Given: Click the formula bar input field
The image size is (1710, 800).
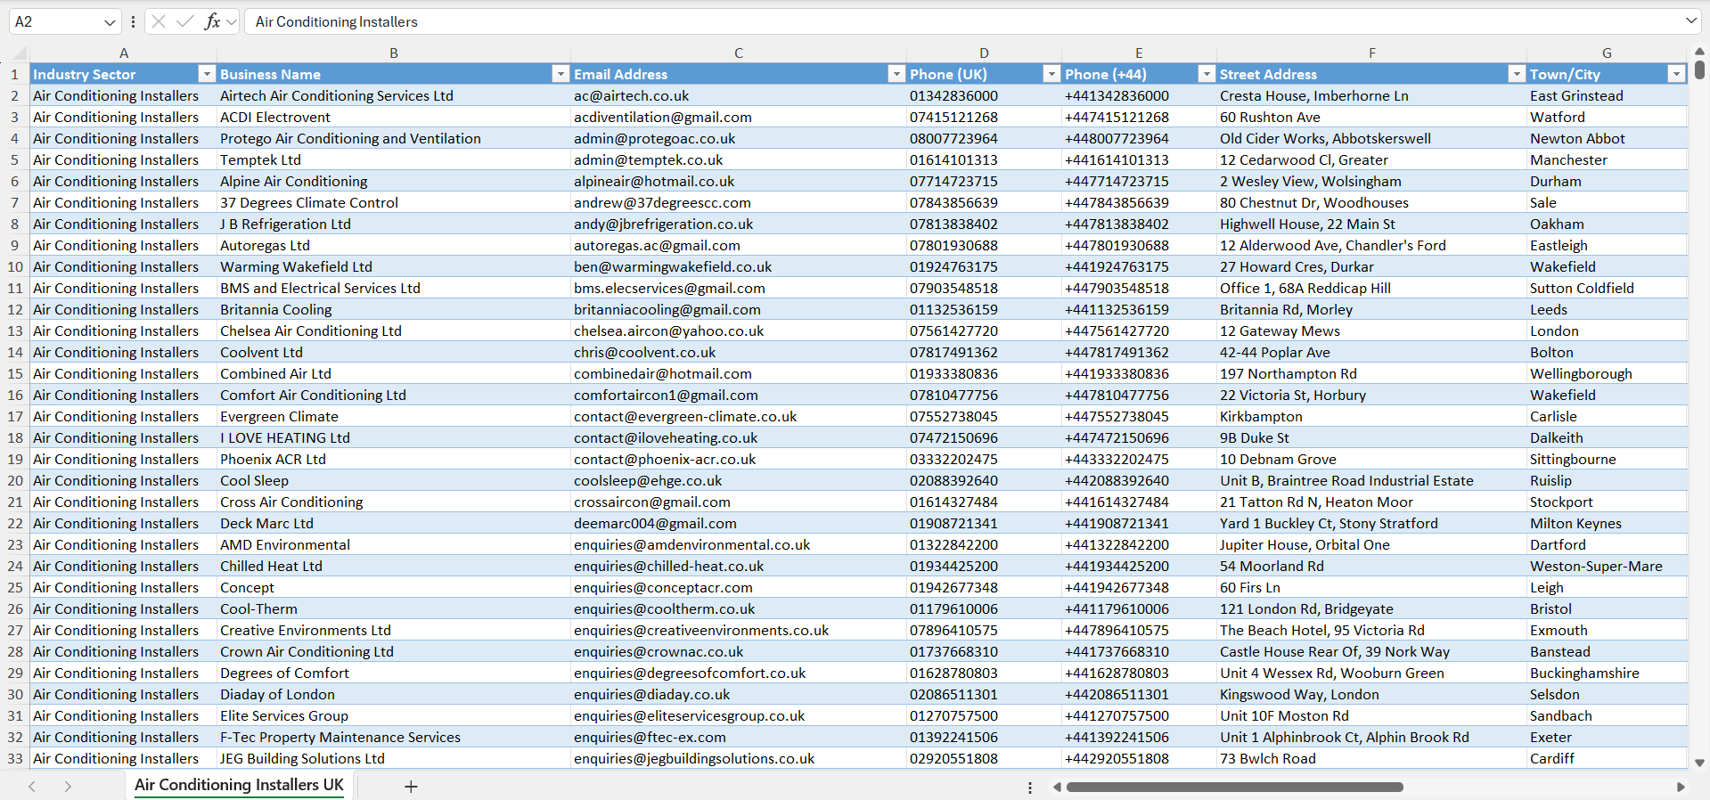Looking at the screenshot, I should (962, 21).
